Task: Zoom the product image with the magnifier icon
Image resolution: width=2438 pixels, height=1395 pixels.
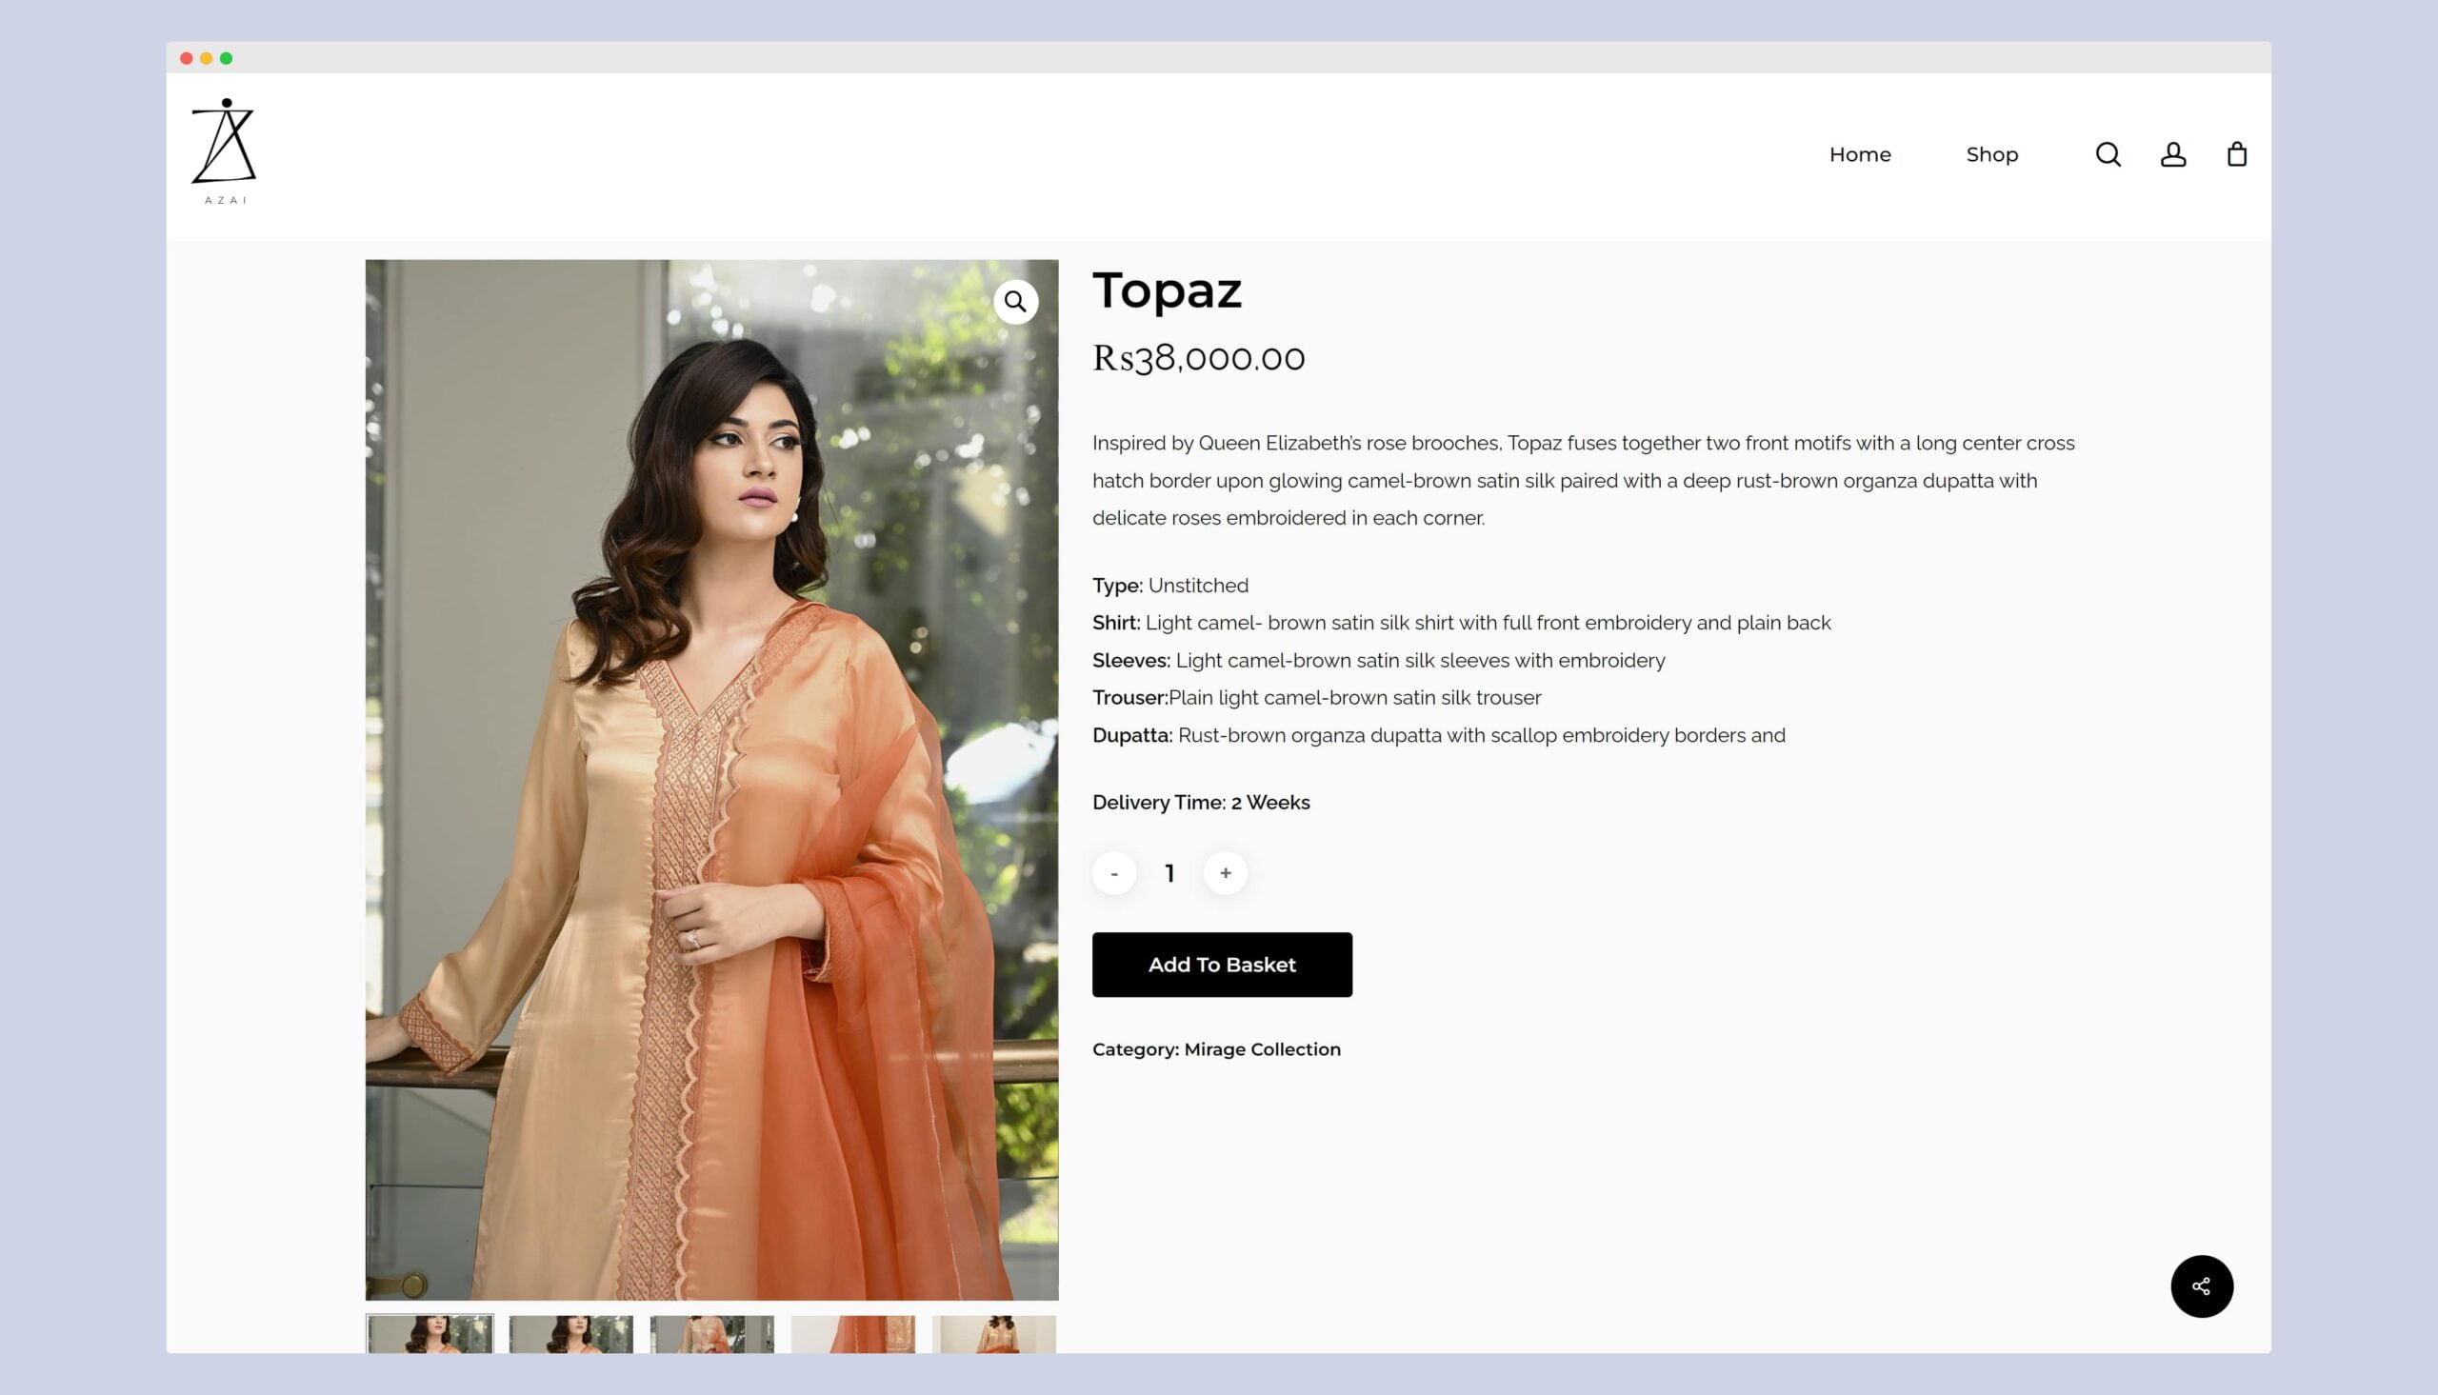Action: (1016, 302)
